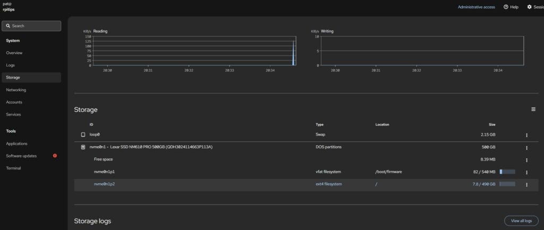Click the sidebar Search input field
Image resolution: width=544 pixels, height=230 pixels.
[x=32, y=26]
